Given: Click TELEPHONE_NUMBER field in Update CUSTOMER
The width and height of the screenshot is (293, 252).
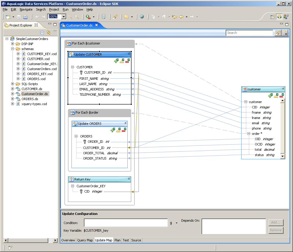Looking at the screenshot, I should pos(95,94).
